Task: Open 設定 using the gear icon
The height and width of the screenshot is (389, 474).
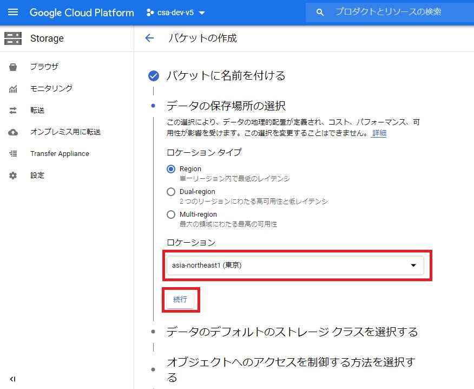Action: [x=13, y=175]
